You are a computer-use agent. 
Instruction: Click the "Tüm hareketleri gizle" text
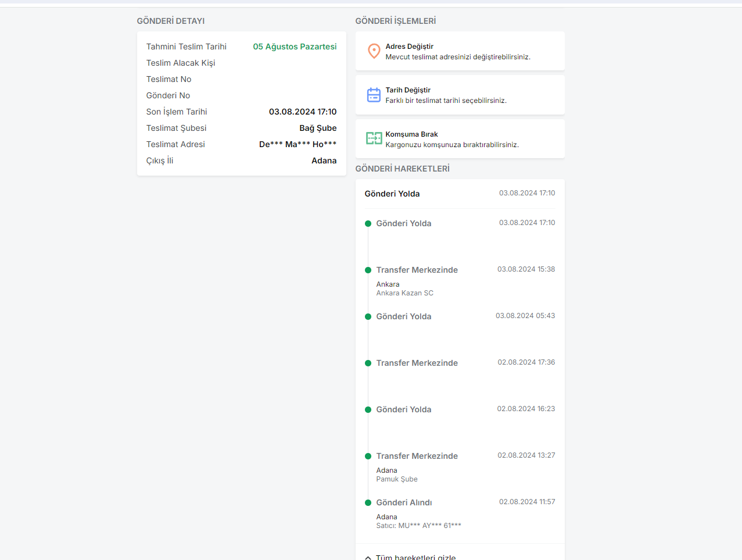pos(415,557)
